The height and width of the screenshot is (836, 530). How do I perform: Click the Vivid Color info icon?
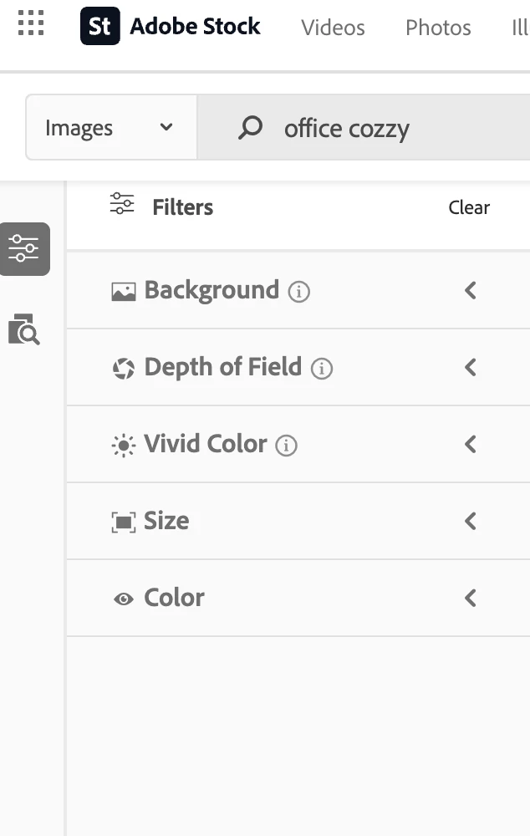pyautogui.click(x=287, y=446)
